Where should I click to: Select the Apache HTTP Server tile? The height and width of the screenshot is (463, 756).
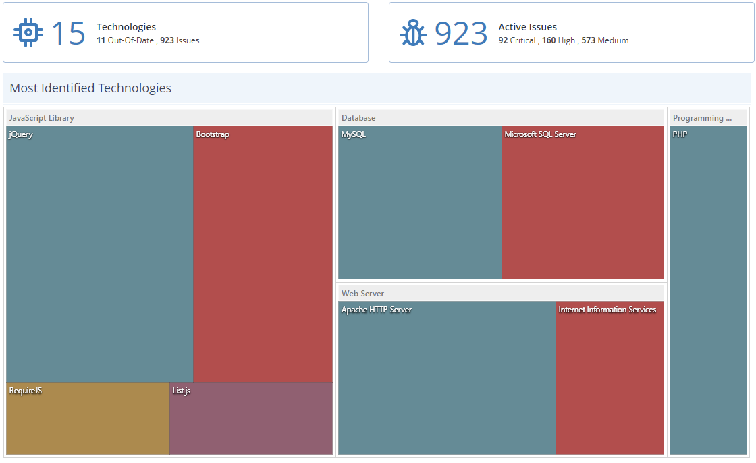446,378
